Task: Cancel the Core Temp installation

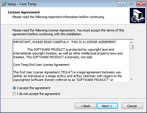Action: tap(132, 106)
